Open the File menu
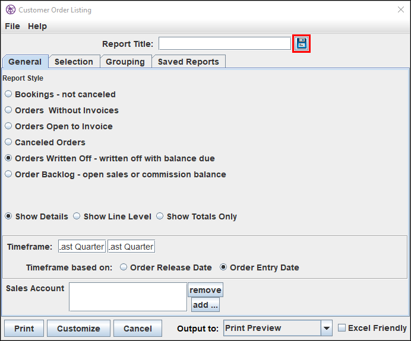The height and width of the screenshot is (341, 411). point(12,26)
